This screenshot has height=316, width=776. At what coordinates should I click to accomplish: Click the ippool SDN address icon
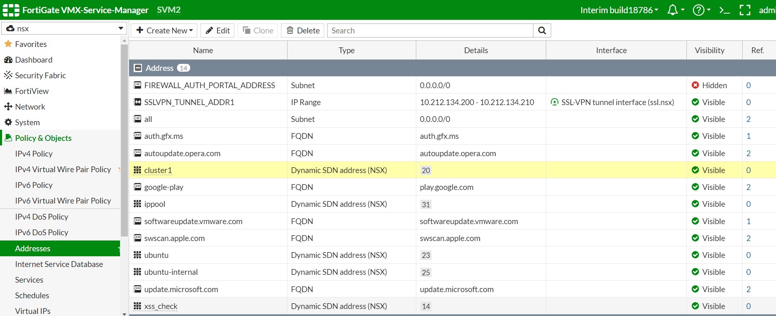pos(137,204)
